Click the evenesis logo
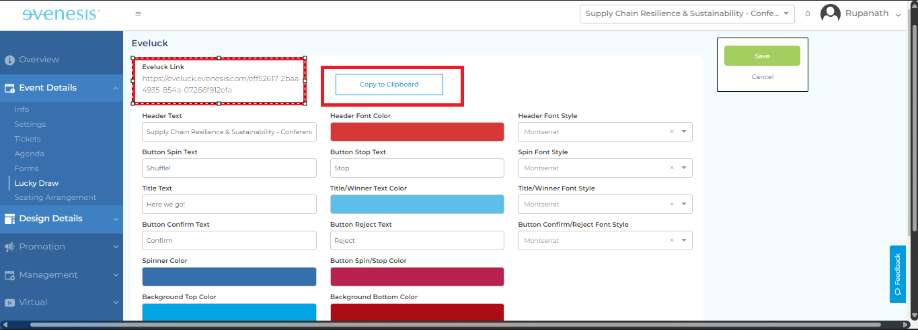Image resolution: width=918 pixels, height=330 pixels. (61, 13)
